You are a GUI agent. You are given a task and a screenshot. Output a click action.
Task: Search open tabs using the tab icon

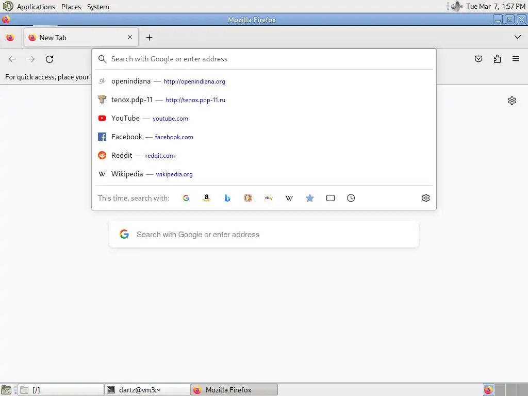[331, 198]
